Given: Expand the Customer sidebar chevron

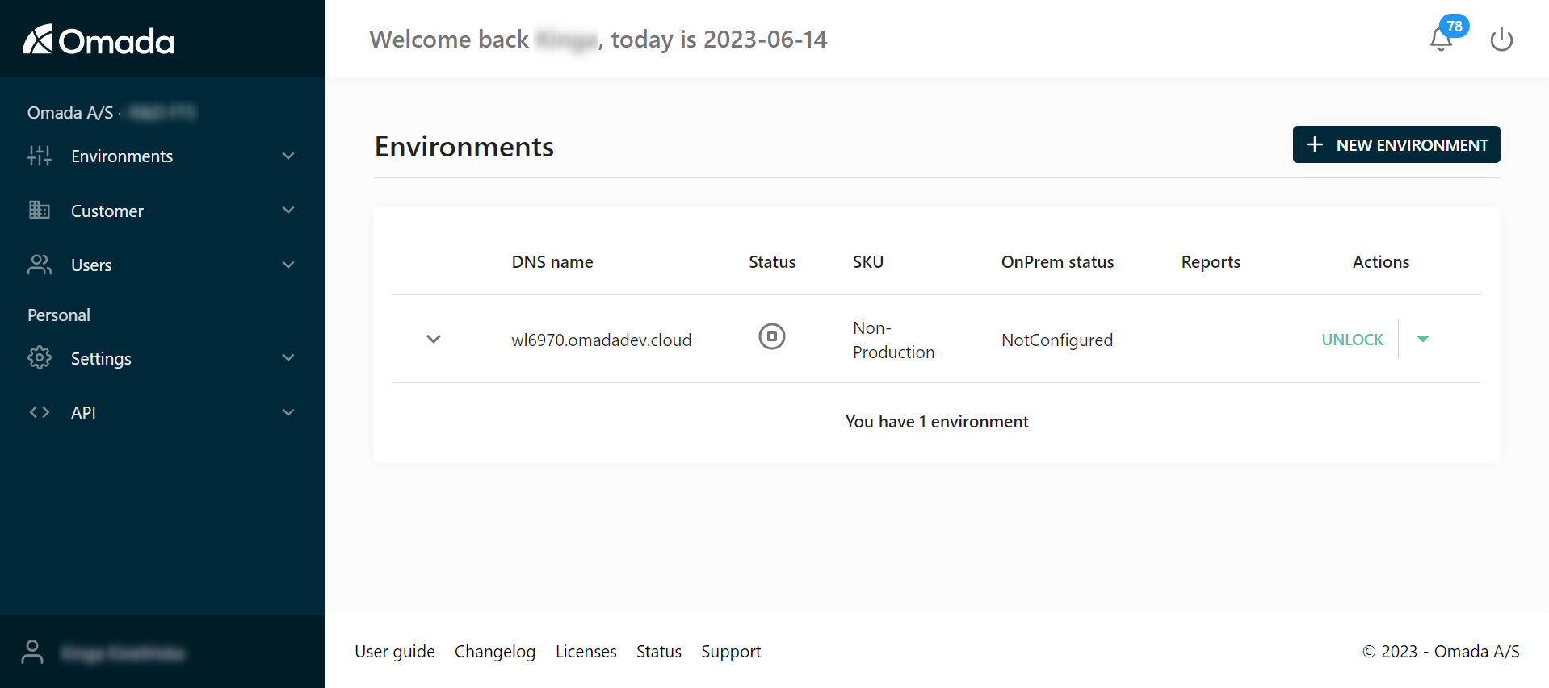Looking at the screenshot, I should pos(288,211).
